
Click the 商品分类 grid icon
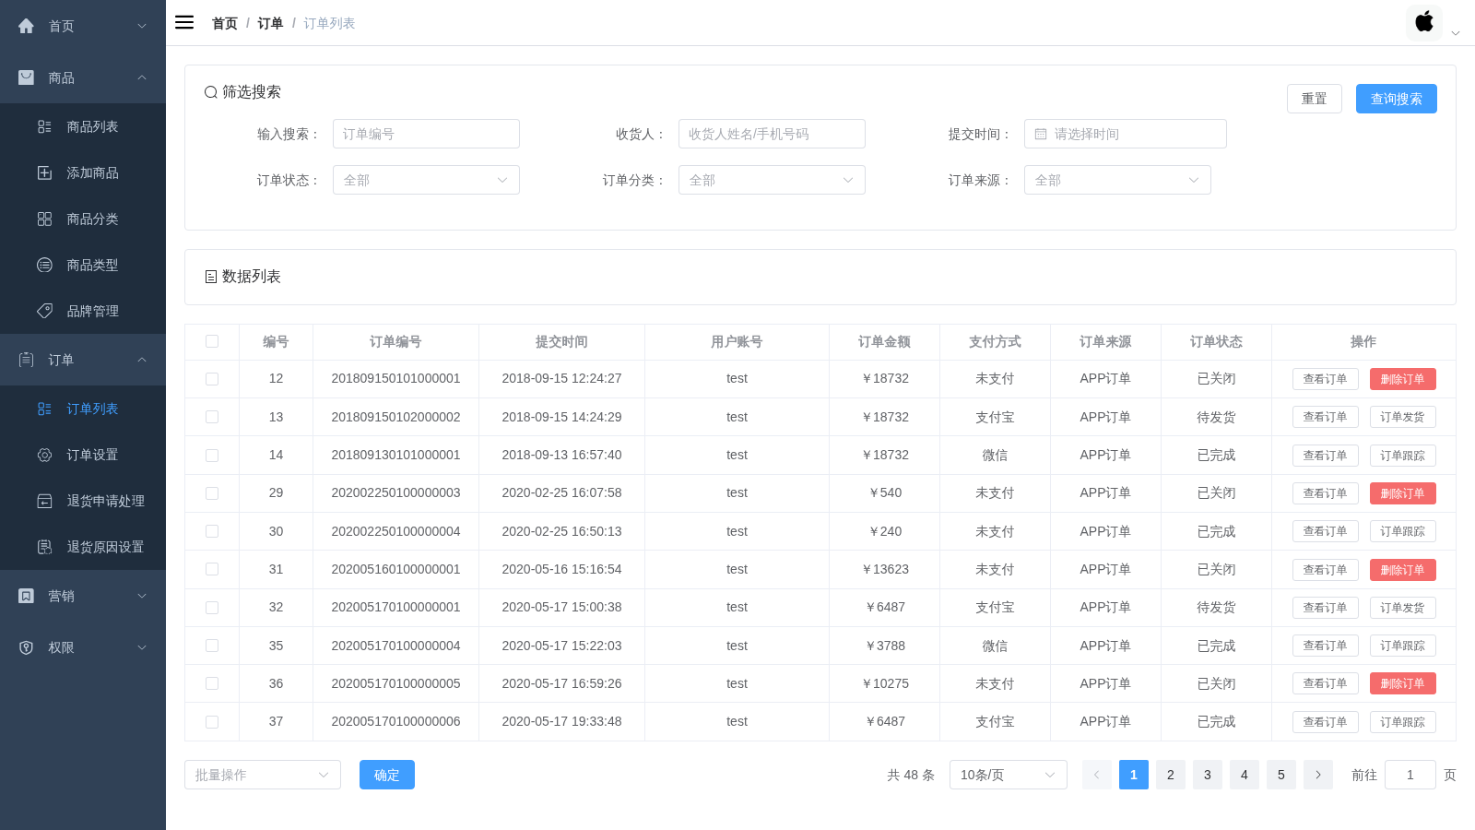pyautogui.click(x=44, y=219)
